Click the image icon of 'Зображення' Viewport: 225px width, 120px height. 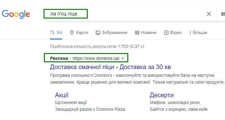coord(98,33)
